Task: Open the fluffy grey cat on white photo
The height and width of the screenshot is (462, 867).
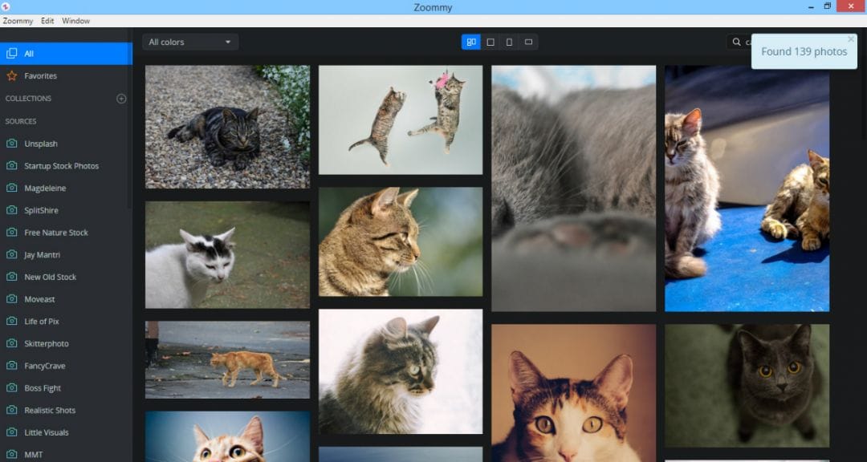Action: [x=401, y=371]
